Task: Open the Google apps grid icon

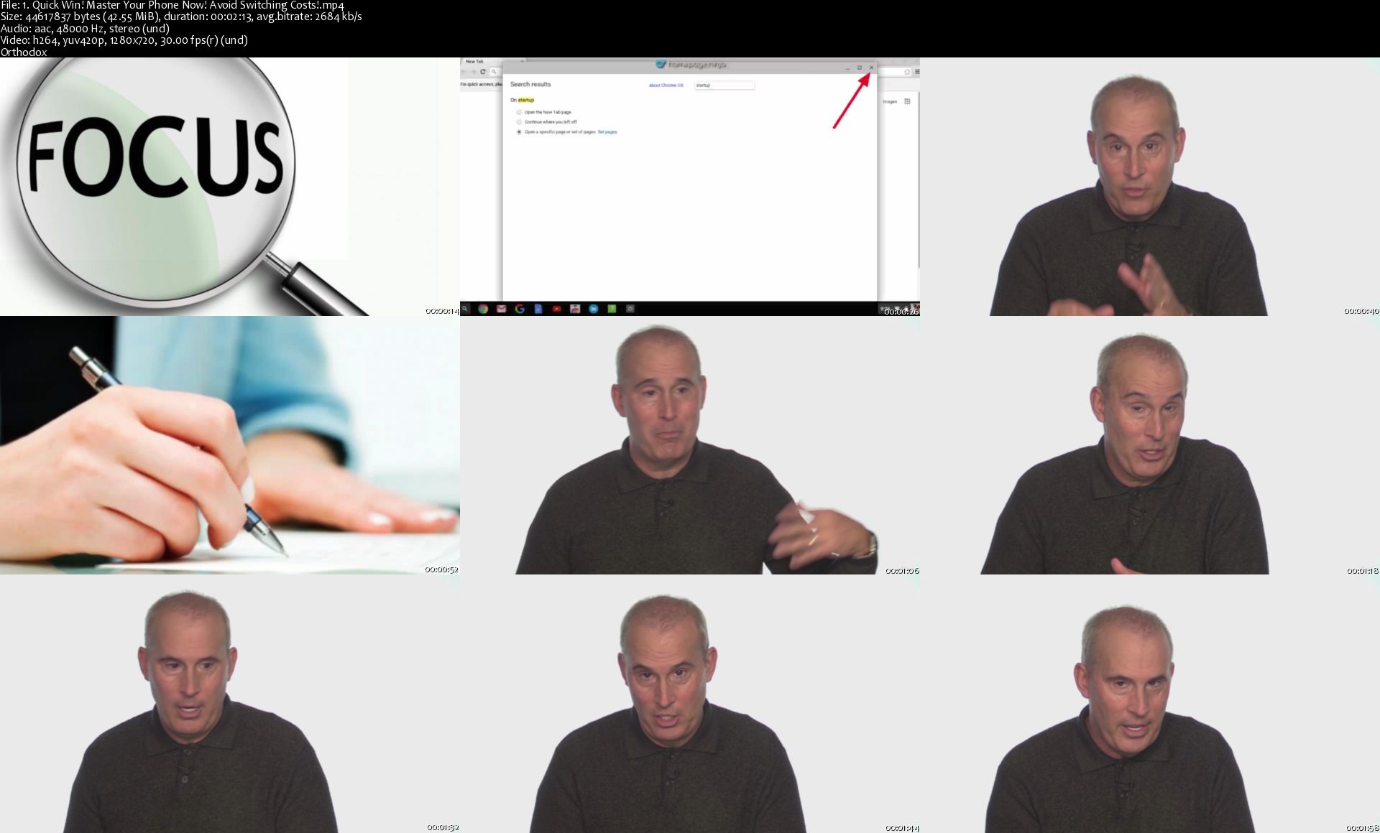Action: (x=907, y=101)
